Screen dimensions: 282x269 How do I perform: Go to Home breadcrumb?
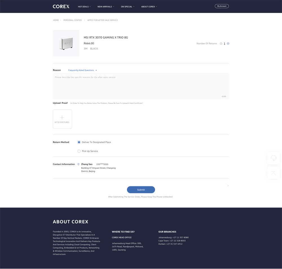pos(56,20)
